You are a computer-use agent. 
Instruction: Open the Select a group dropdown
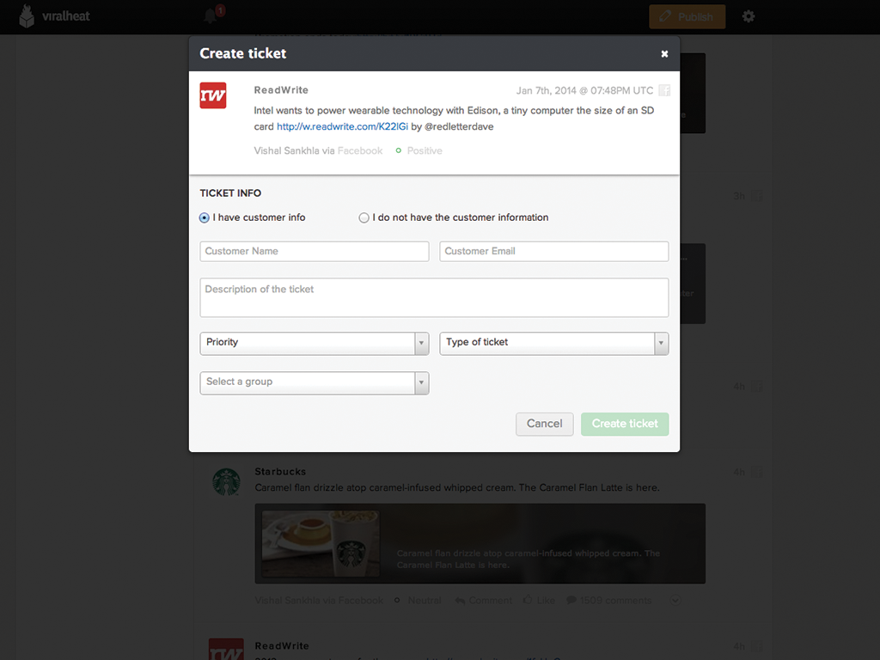tap(314, 382)
